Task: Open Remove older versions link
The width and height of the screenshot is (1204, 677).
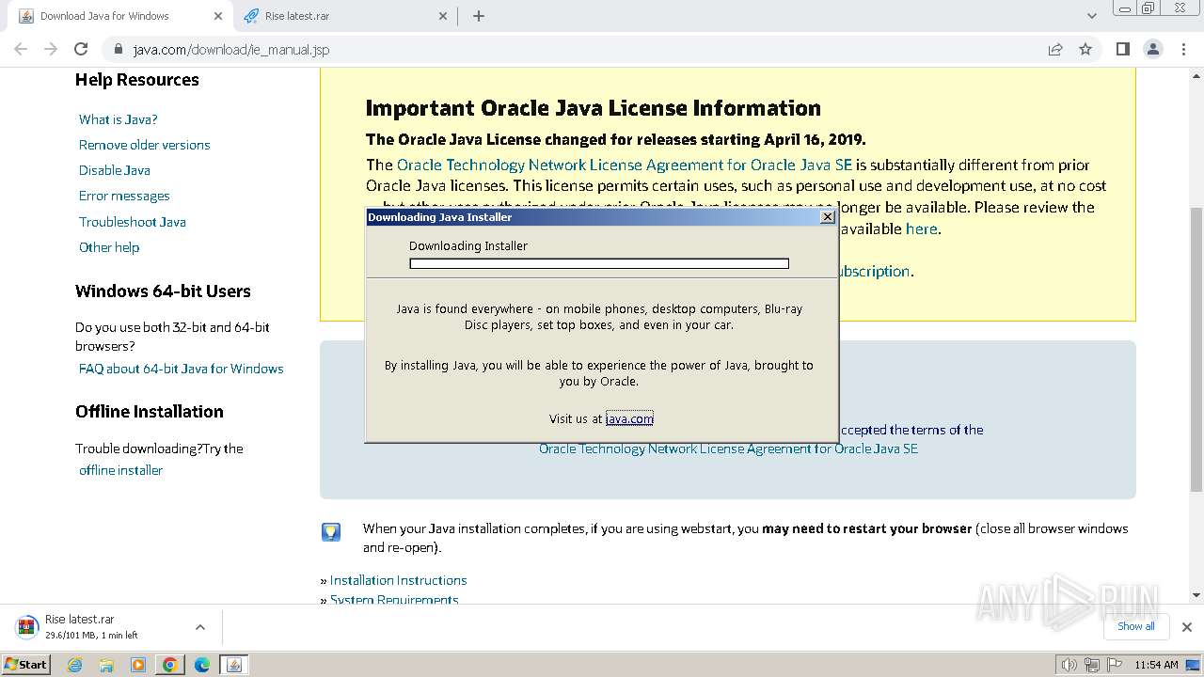Action: tap(145, 145)
